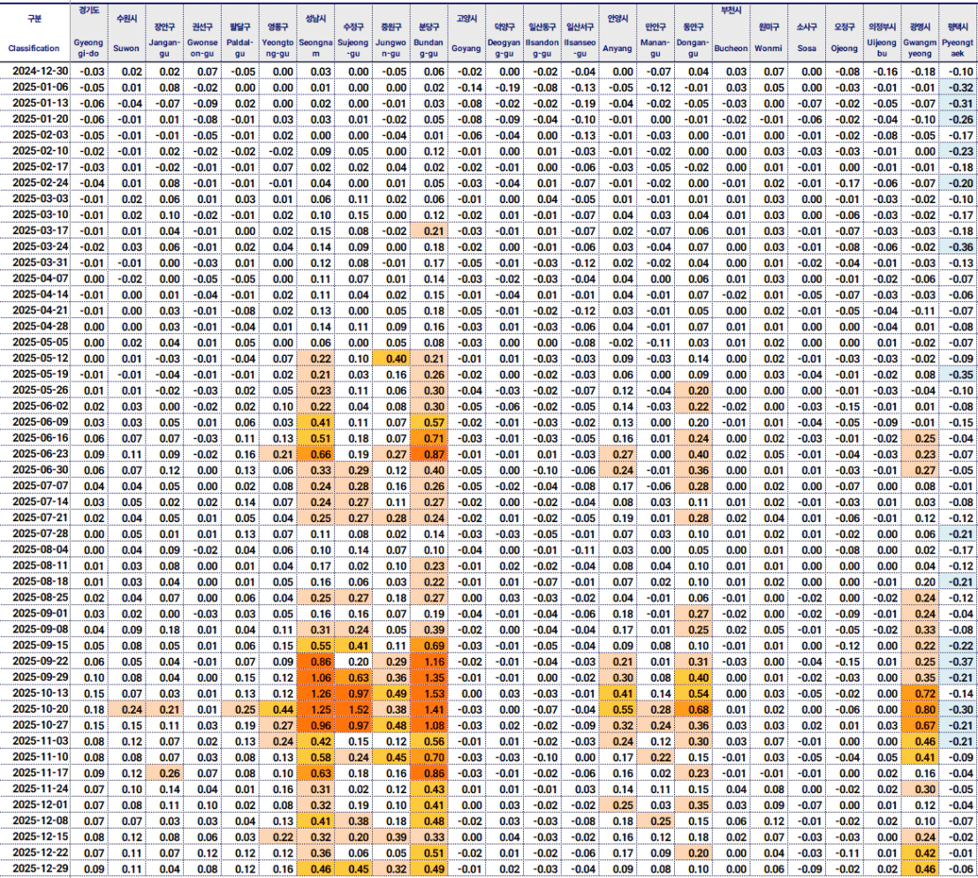Select the 2025-11-17 date row label
The image size is (978, 878).
(41, 773)
